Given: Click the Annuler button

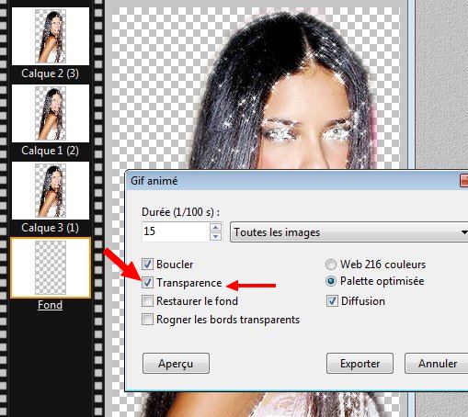Looking at the screenshot, I should point(437,364).
